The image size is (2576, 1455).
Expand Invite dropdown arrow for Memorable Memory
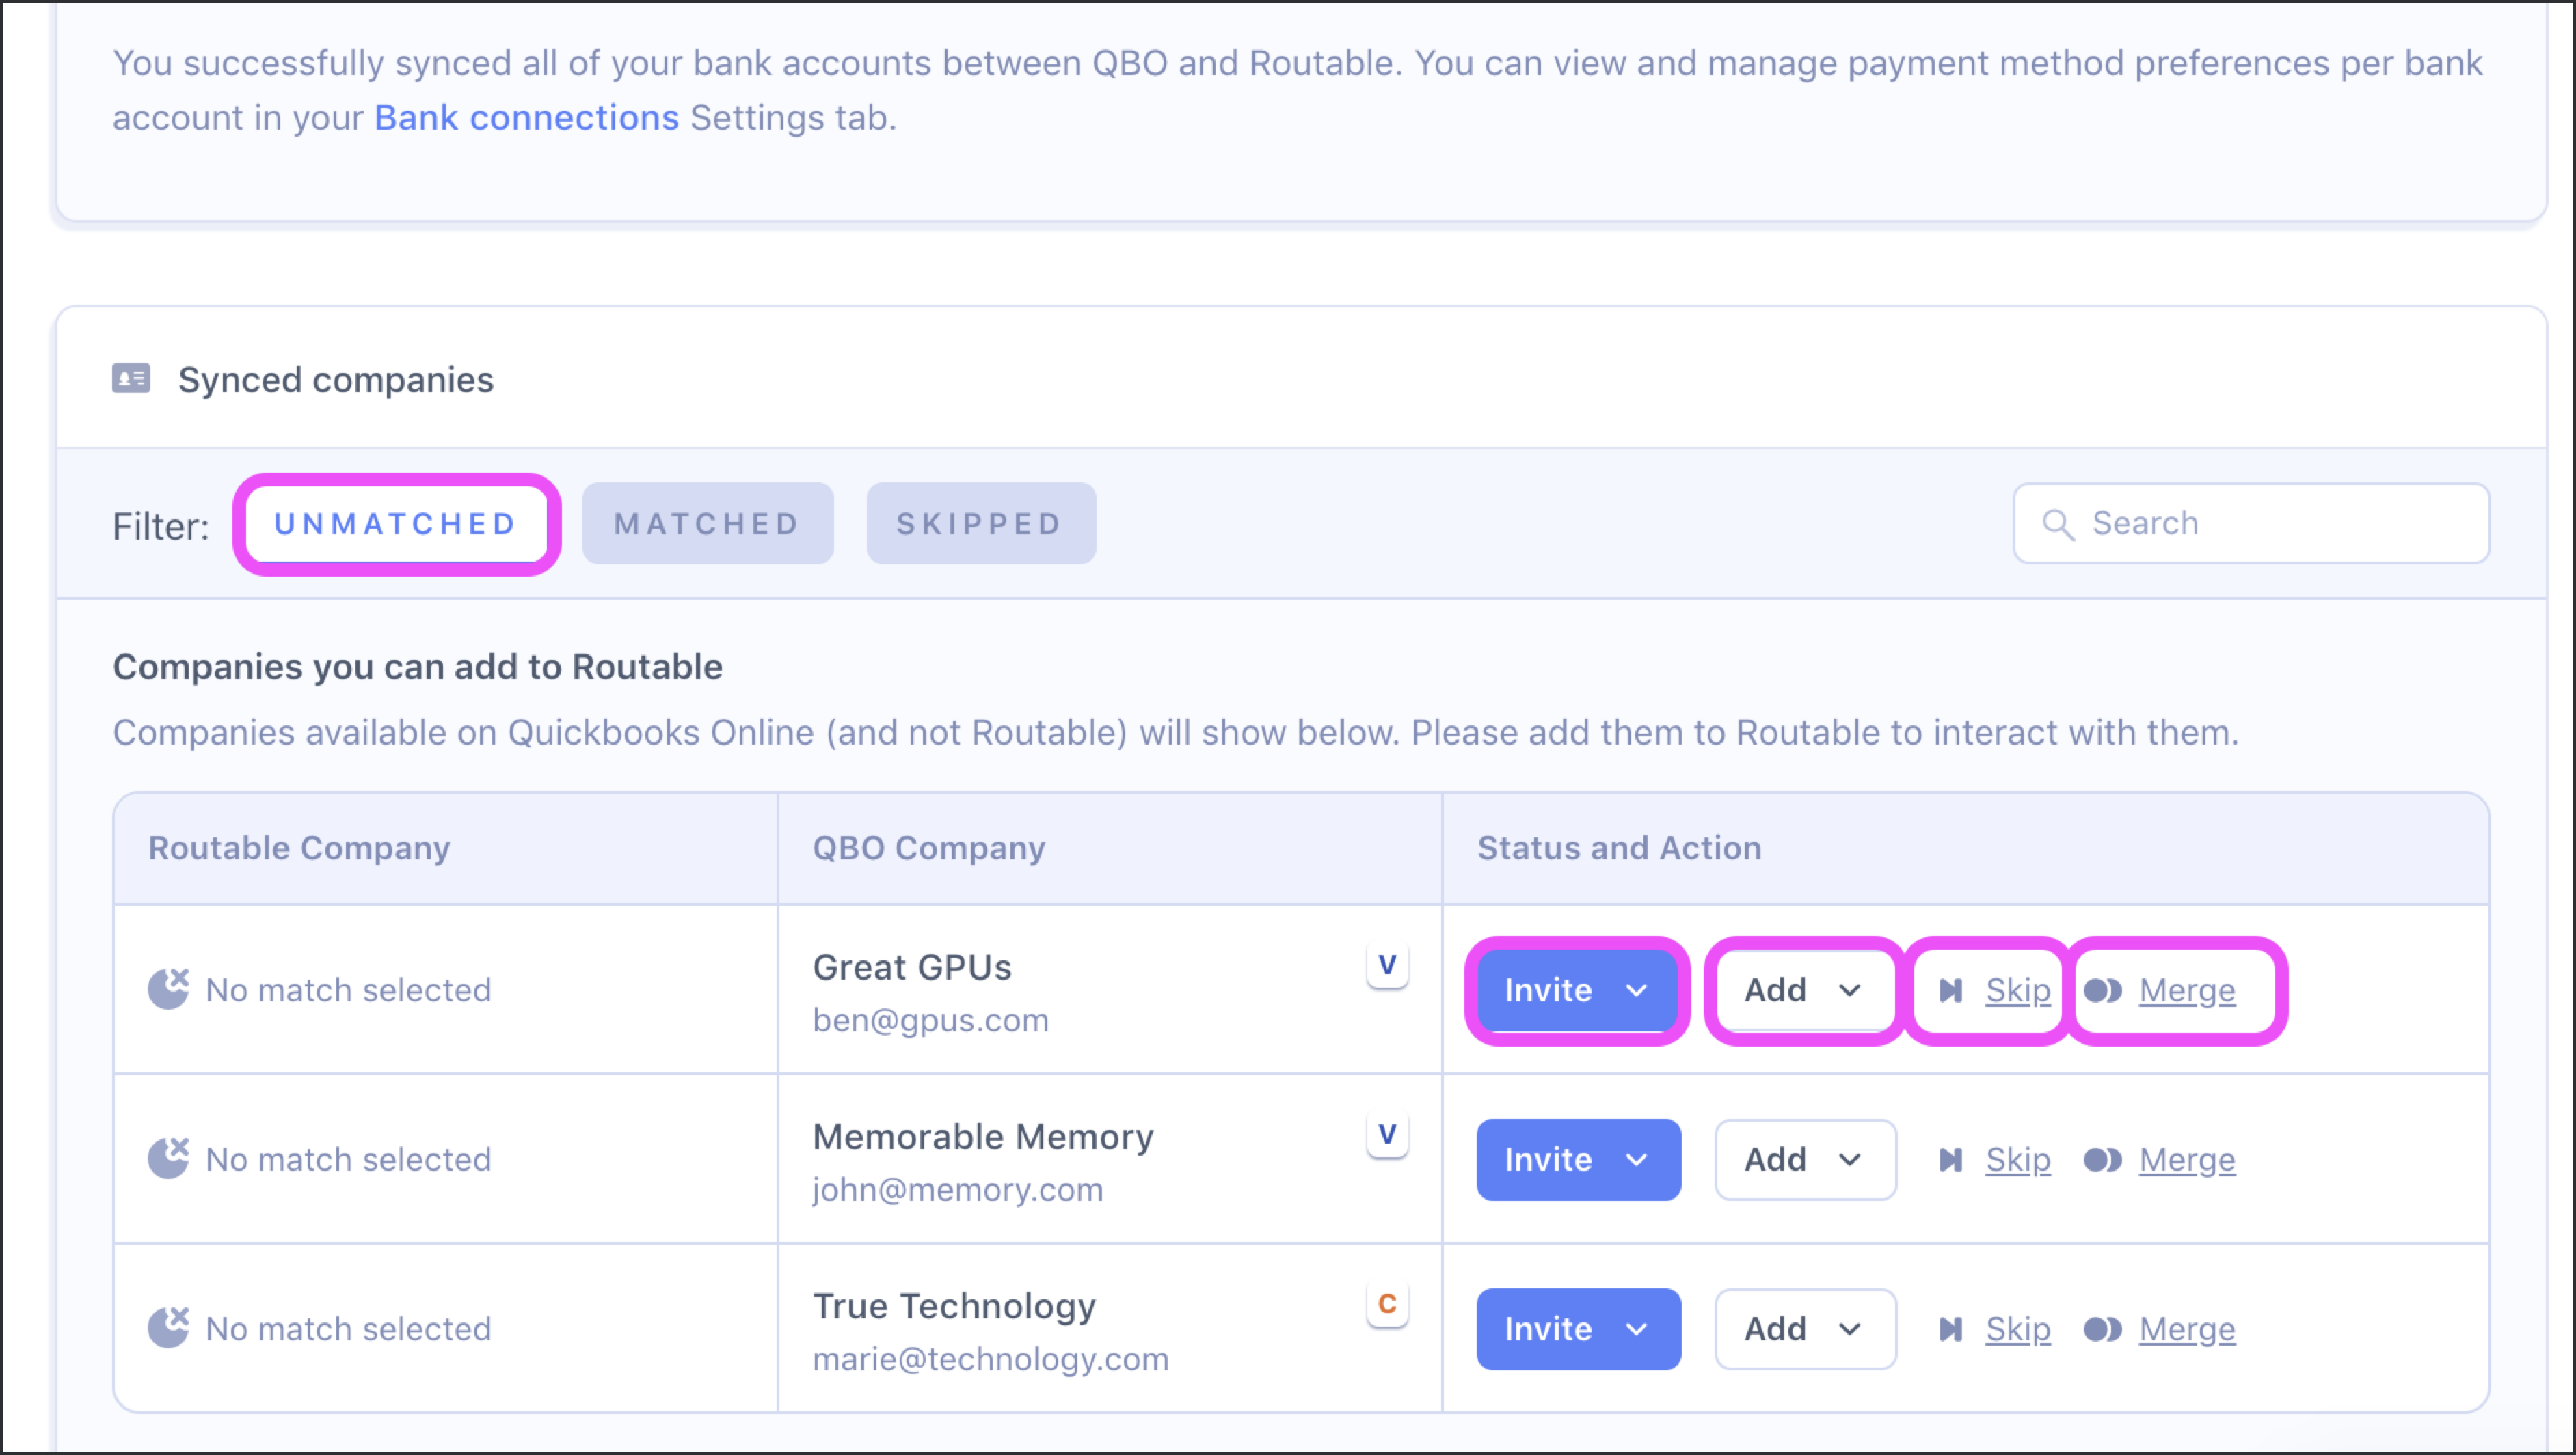coord(1637,1159)
